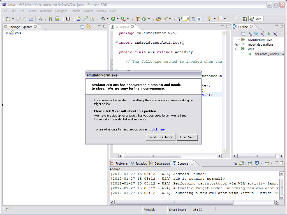Collapse the W2A class in Outline
The image size is (287, 215).
pyautogui.click(x=237, y=49)
